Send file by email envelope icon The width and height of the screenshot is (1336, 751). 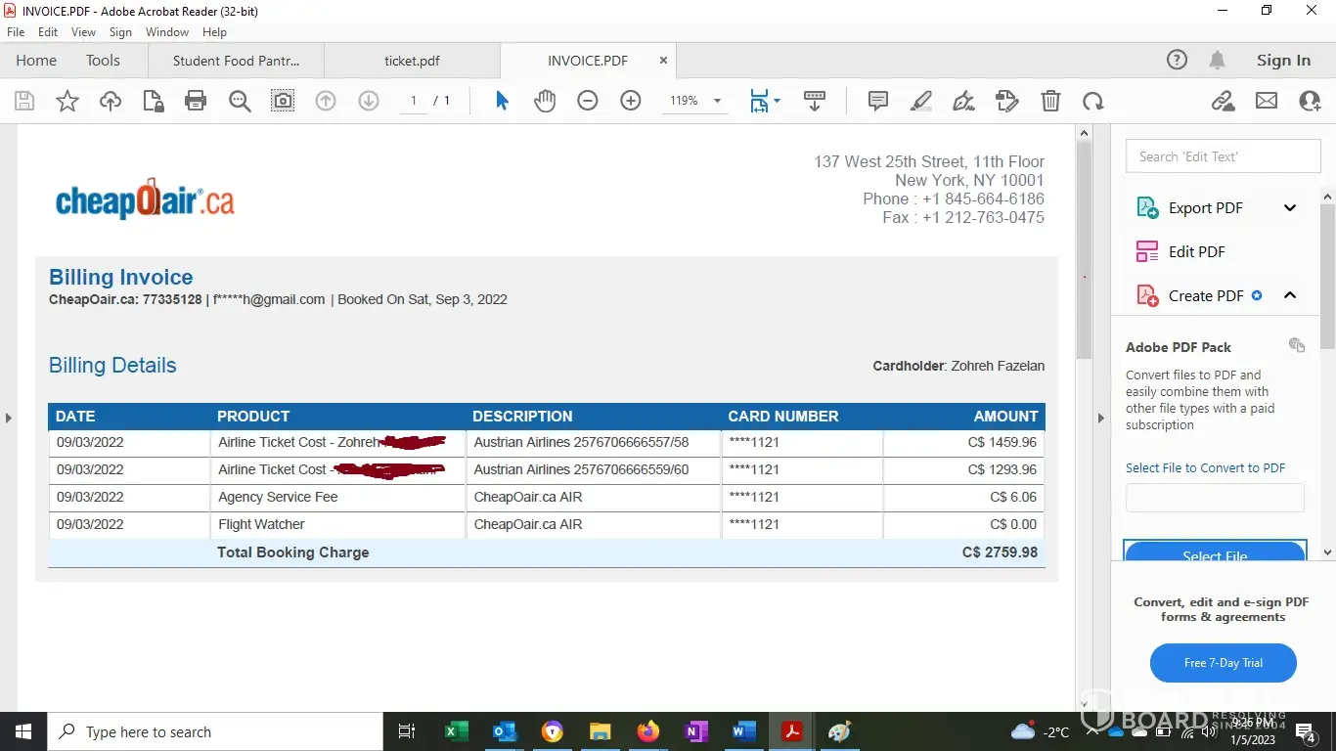pyautogui.click(x=1267, y=101)
